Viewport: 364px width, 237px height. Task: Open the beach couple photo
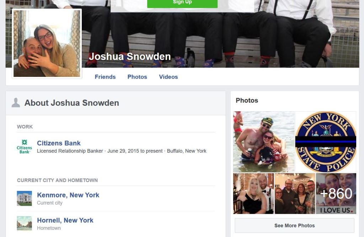click(264, 142)
